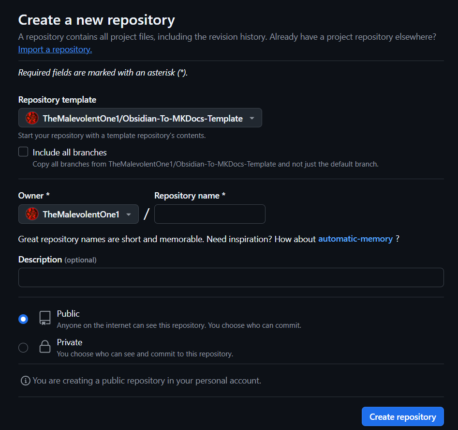Image resolution: width=458 pixels, height=430 pixels.
Task: Toggle branches using the Include all branches label
Action: tap(69, 152)
